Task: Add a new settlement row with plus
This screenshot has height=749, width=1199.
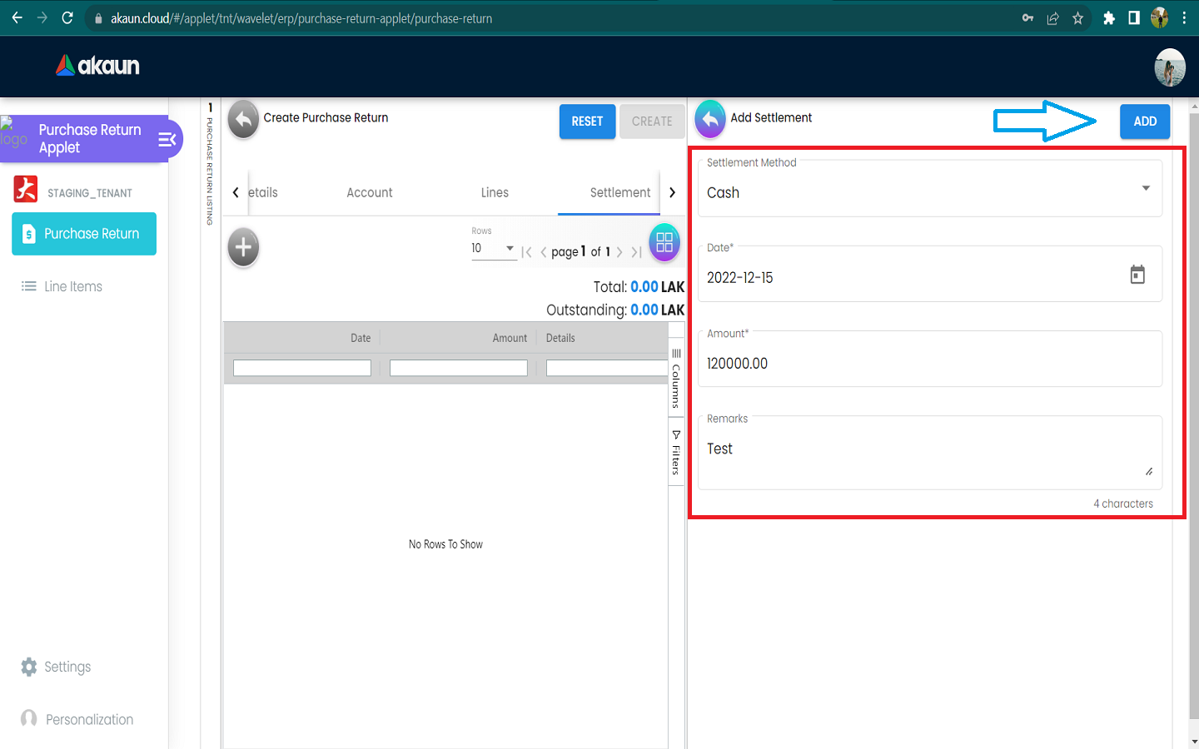Action: click(243, 247)
